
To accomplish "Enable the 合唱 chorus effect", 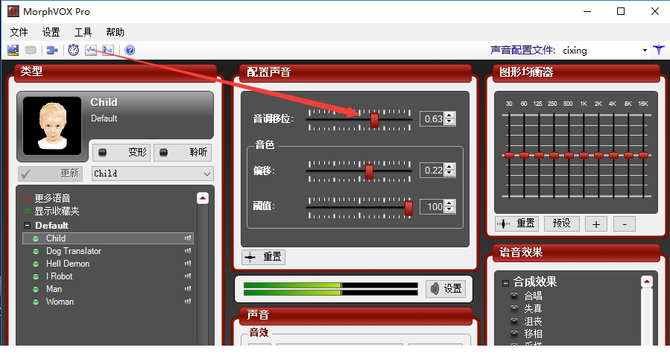I will [514, 296].
